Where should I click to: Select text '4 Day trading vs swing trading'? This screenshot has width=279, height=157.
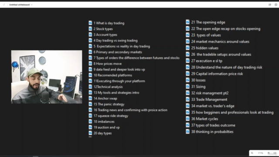[x=116, y=41]
